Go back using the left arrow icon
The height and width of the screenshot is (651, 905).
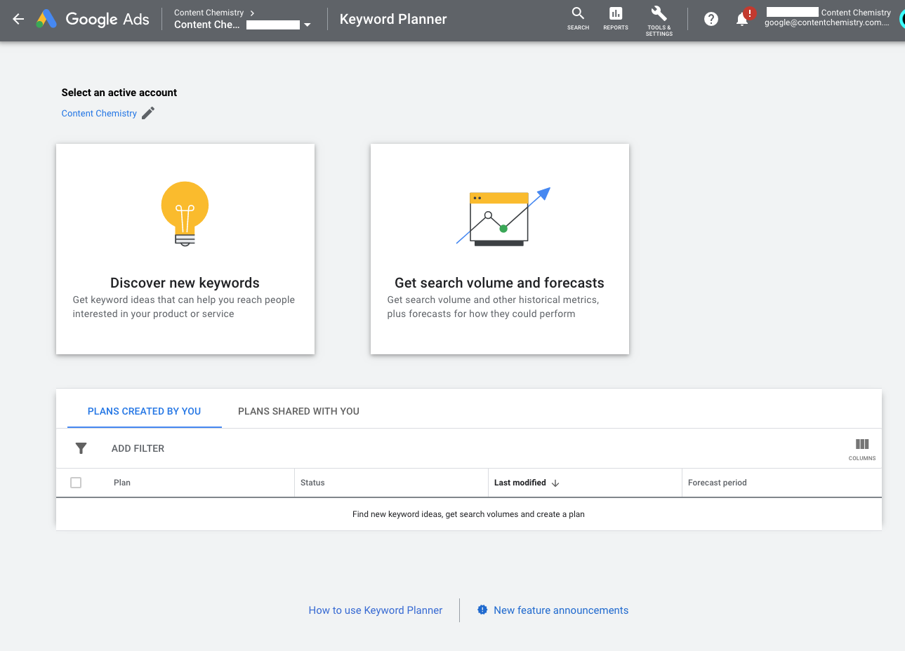[x=18, y=20]
